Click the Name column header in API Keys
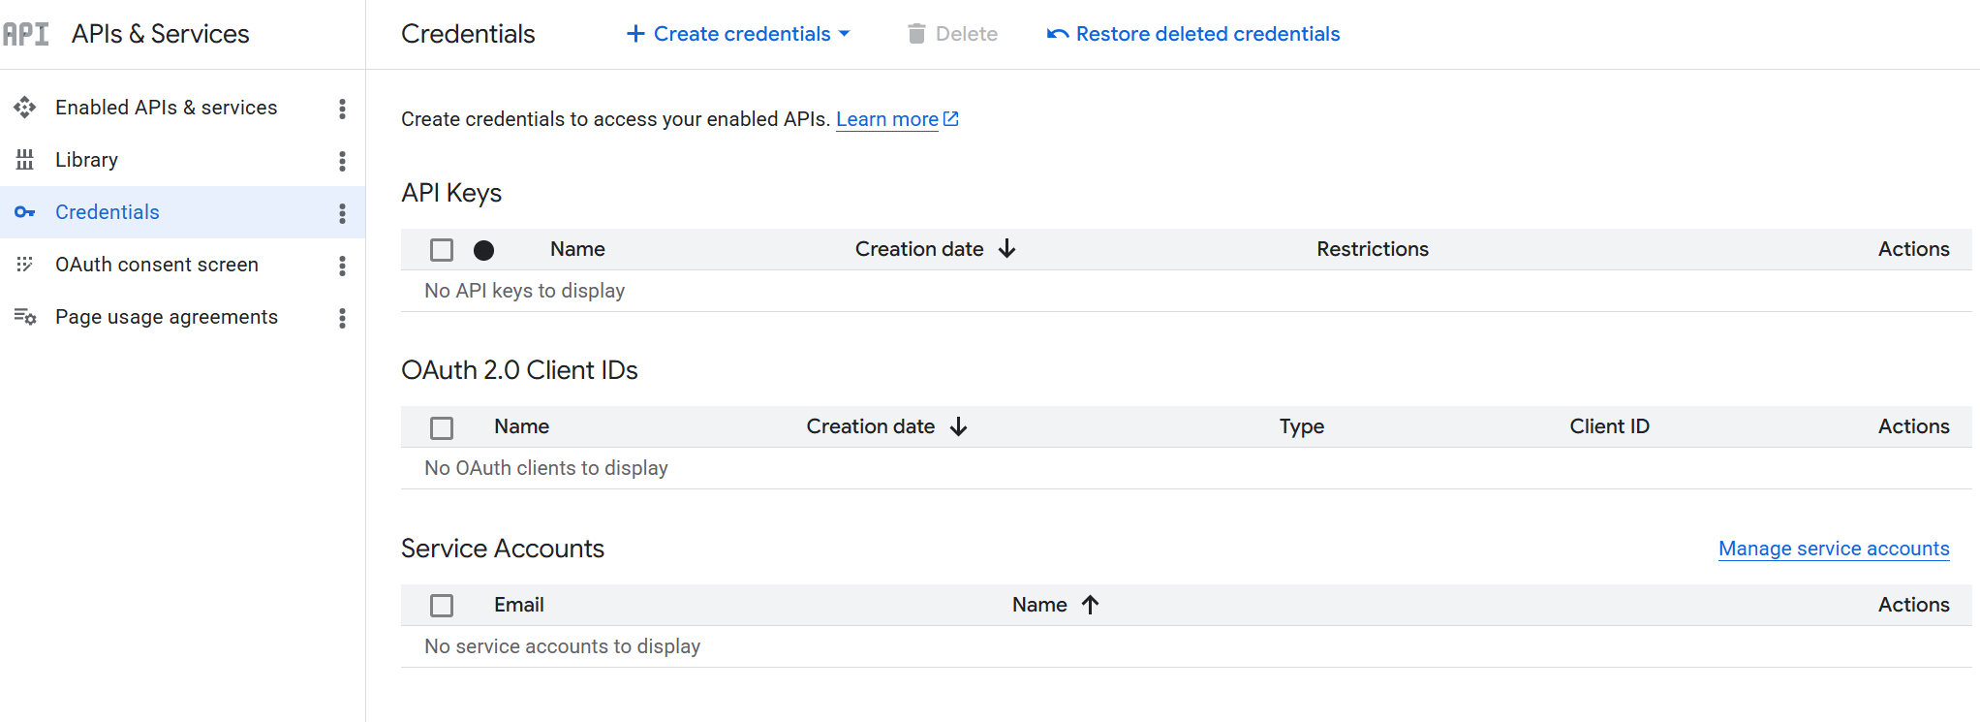1980x722 pixels. (577, 249)
